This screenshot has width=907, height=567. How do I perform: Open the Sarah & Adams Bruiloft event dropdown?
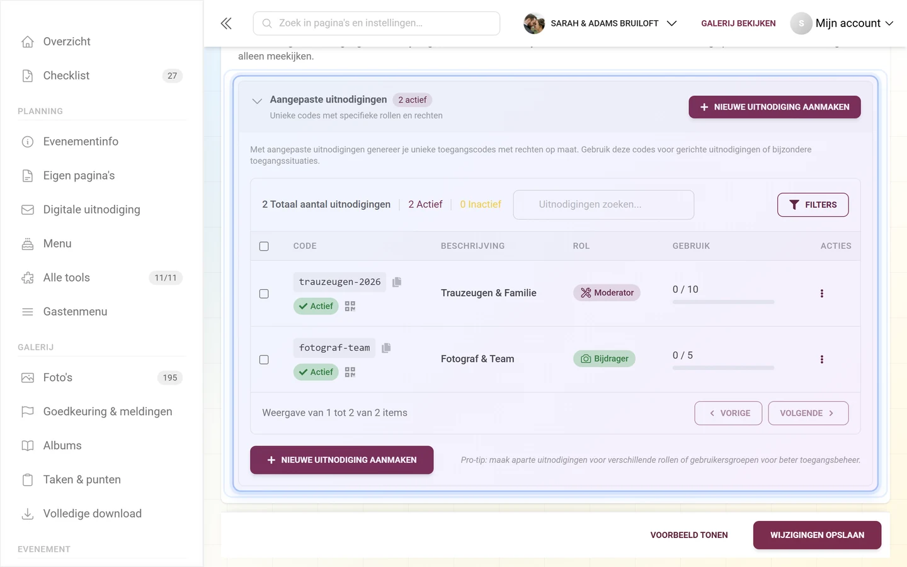[x=600, y=23]
